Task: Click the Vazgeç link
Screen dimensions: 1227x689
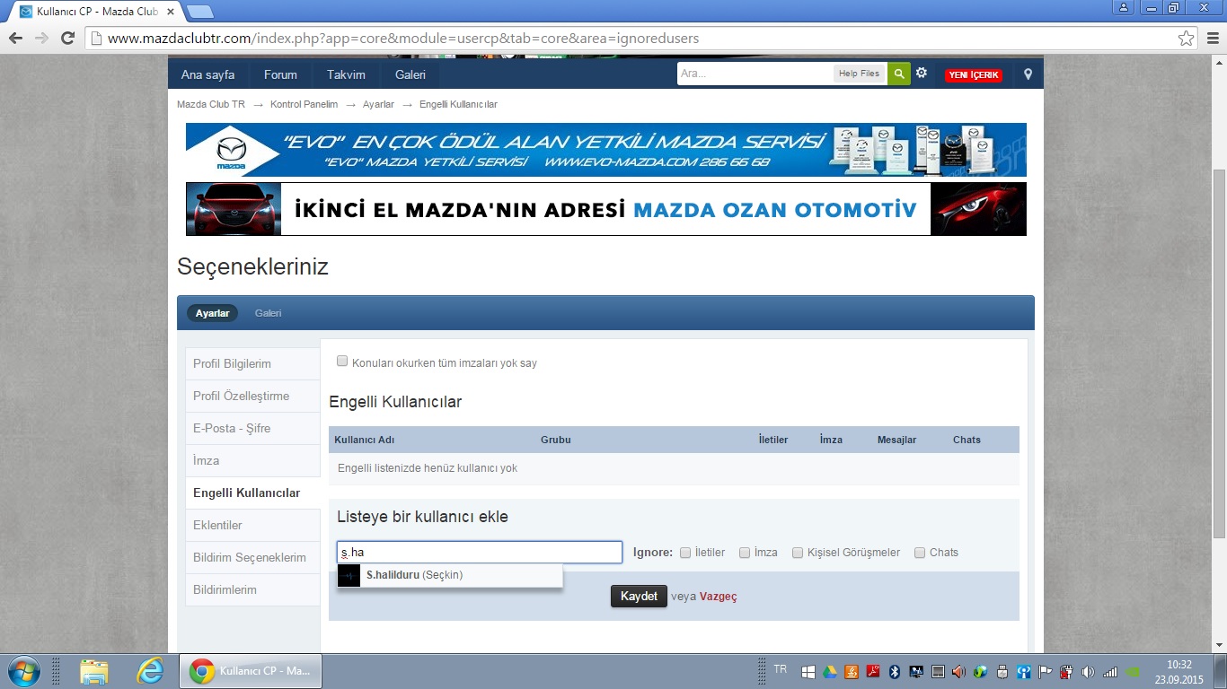Action: coord(719,597)
